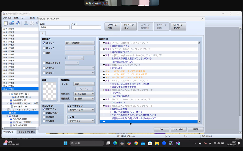Open volume speaker tray icon
This screenshot has width=243, height=151.
pos(219,143)
